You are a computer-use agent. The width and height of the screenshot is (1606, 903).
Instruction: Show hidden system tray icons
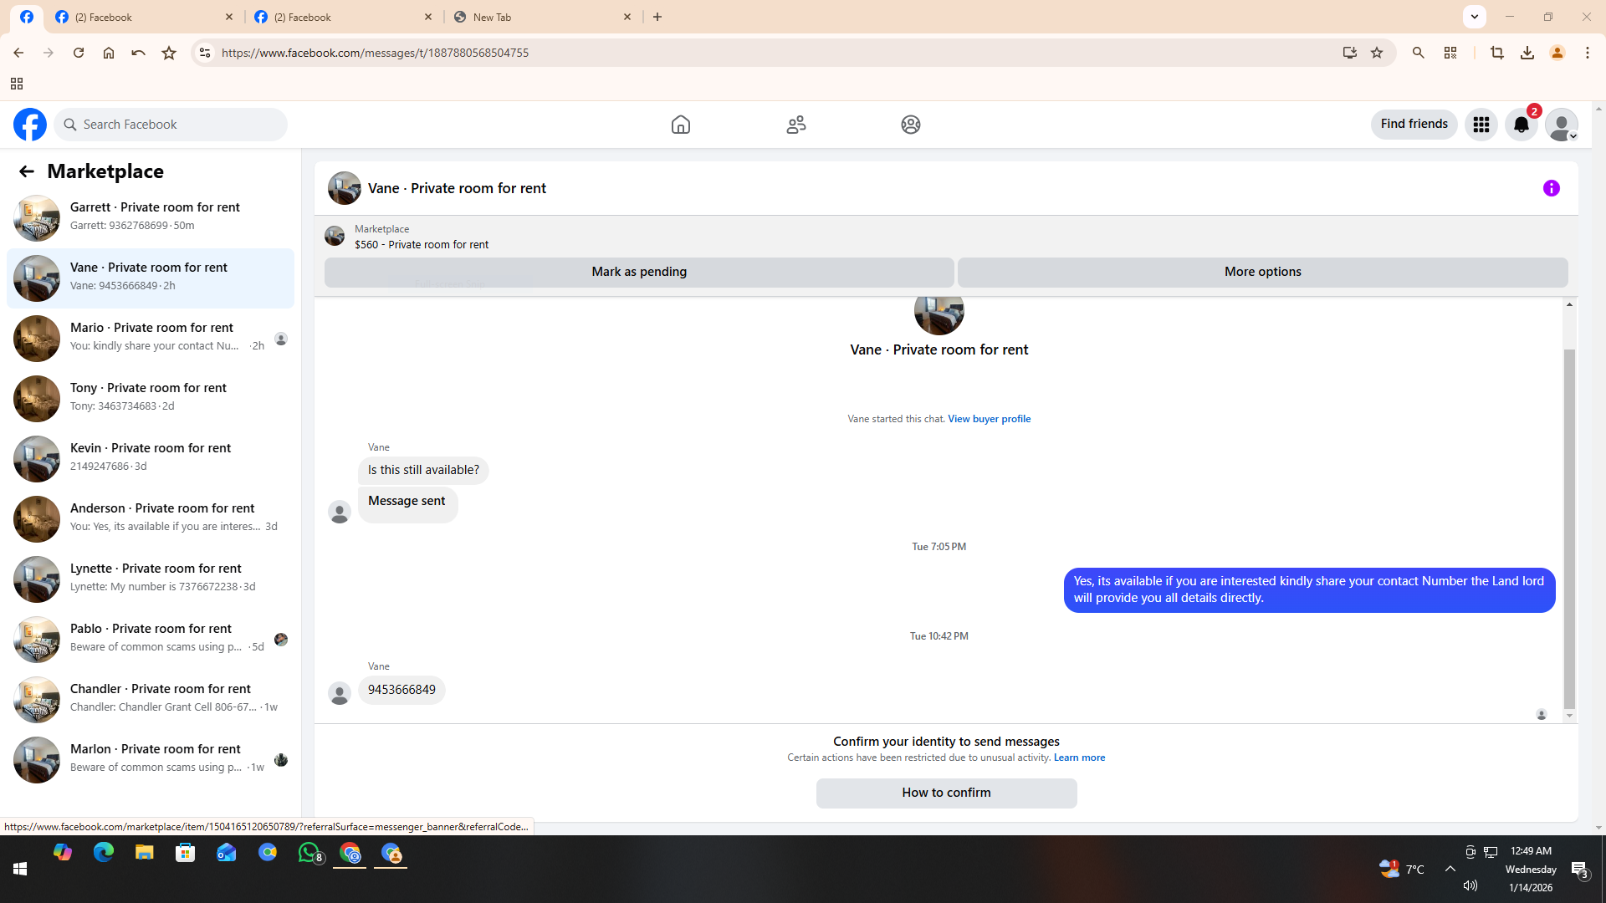[x=1450, y=869]
